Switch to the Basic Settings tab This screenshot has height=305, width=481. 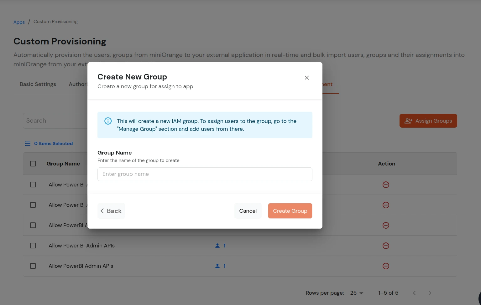[x=38, y=84]
